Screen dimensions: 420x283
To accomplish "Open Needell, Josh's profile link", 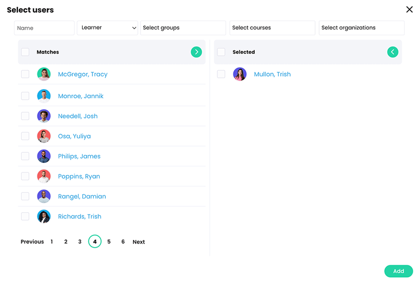I will tap(78, 116).
